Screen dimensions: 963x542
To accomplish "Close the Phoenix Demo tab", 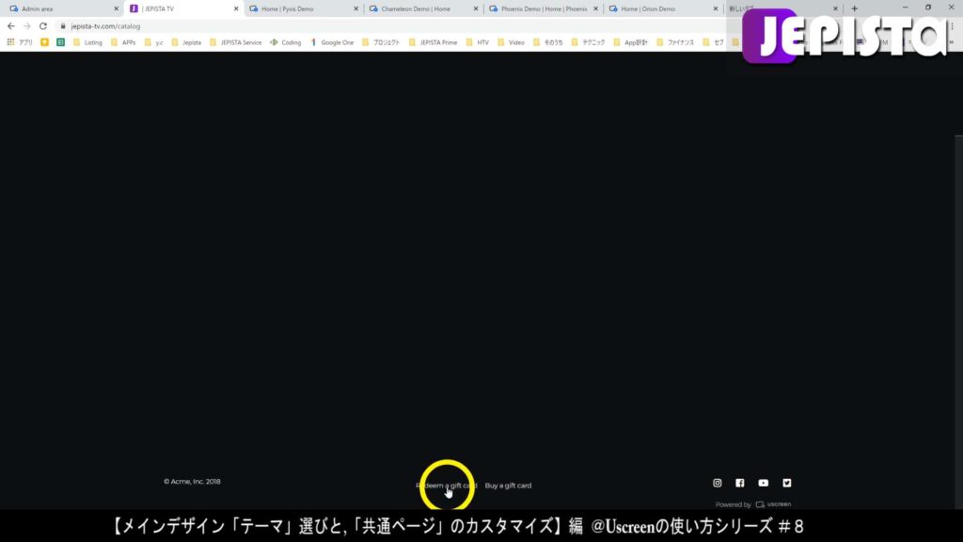I will (595, 8).
